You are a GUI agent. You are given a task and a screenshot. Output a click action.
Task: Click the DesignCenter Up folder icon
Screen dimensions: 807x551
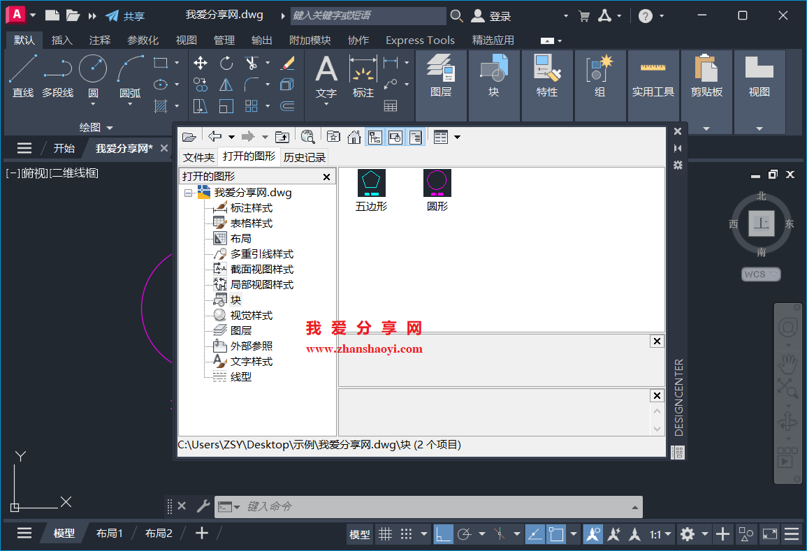tap(282, 137)
